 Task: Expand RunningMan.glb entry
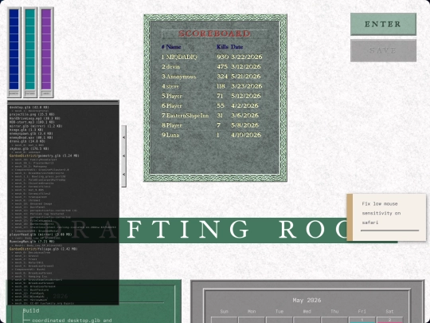click(x=32, y=242)
